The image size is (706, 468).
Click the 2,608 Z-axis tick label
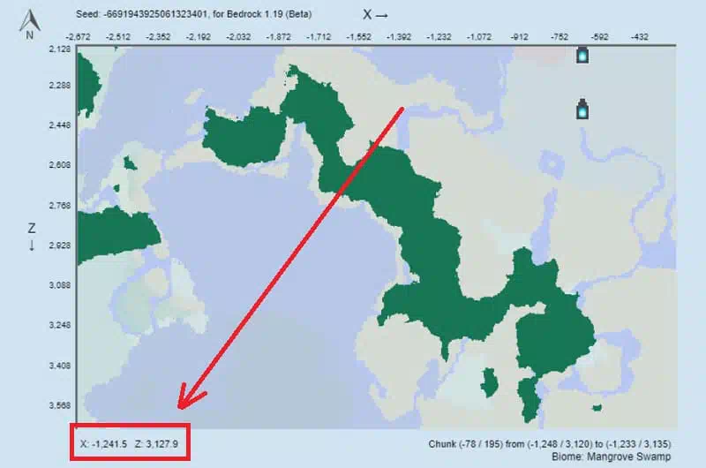click(60, 165)
